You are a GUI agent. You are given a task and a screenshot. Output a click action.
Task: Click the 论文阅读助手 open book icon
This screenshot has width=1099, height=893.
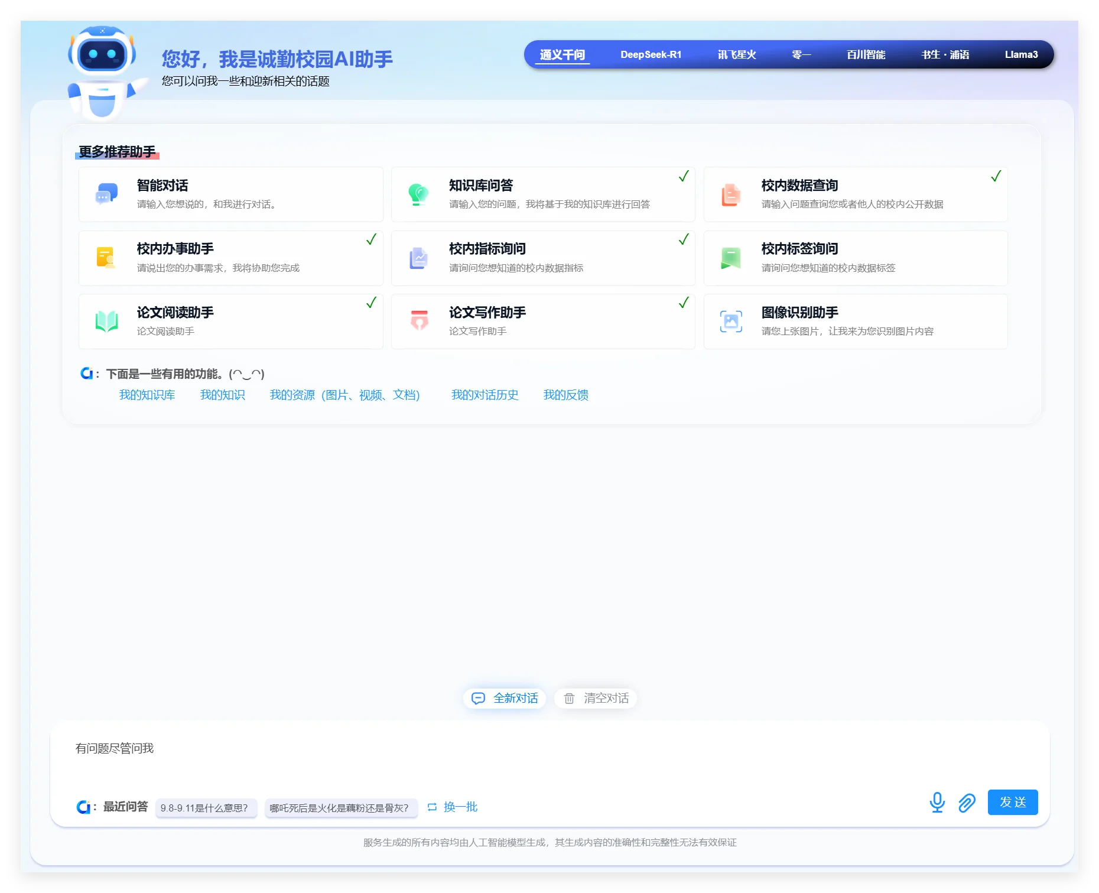coord(106,321)
